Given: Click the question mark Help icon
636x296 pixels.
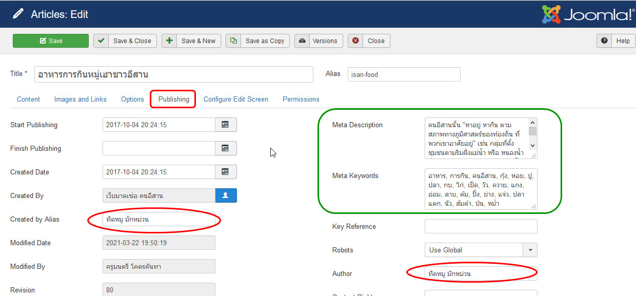Looking at the screenshot, I should pyautogui.click(x=604, y=41).
